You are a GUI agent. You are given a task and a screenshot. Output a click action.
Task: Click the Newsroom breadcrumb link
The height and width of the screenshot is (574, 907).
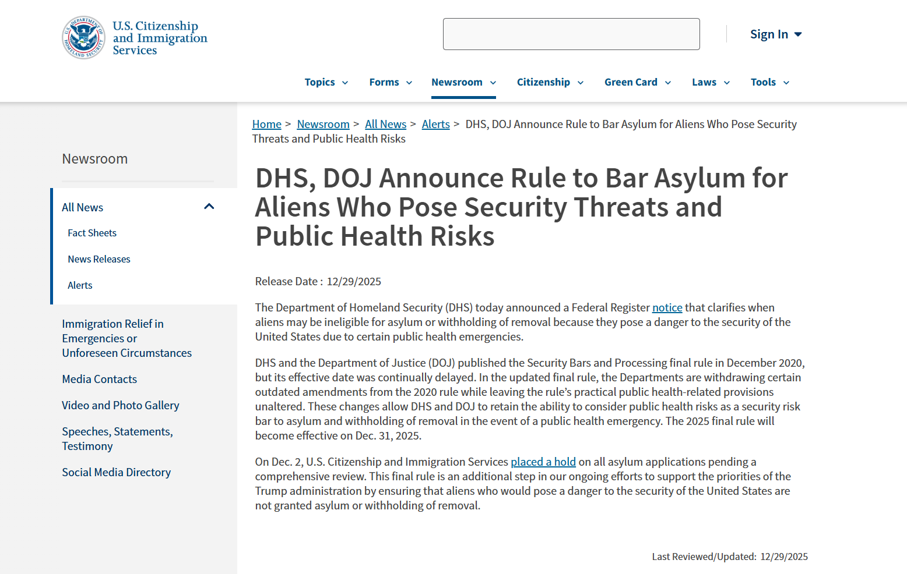[x=323, y=124]
